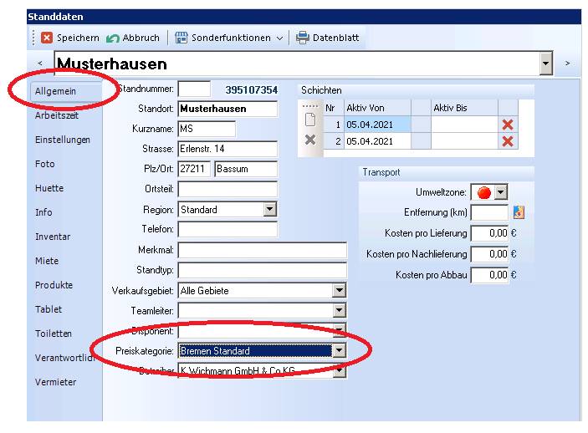Open the Verkaufsgebiet dropdown
Screen dimensions: 588x433
[339, 291]
